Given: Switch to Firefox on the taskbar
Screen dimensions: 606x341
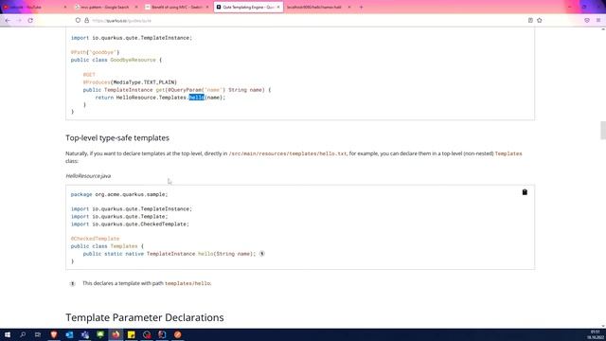Looking at the screenshot, I should tap(116, 334).
